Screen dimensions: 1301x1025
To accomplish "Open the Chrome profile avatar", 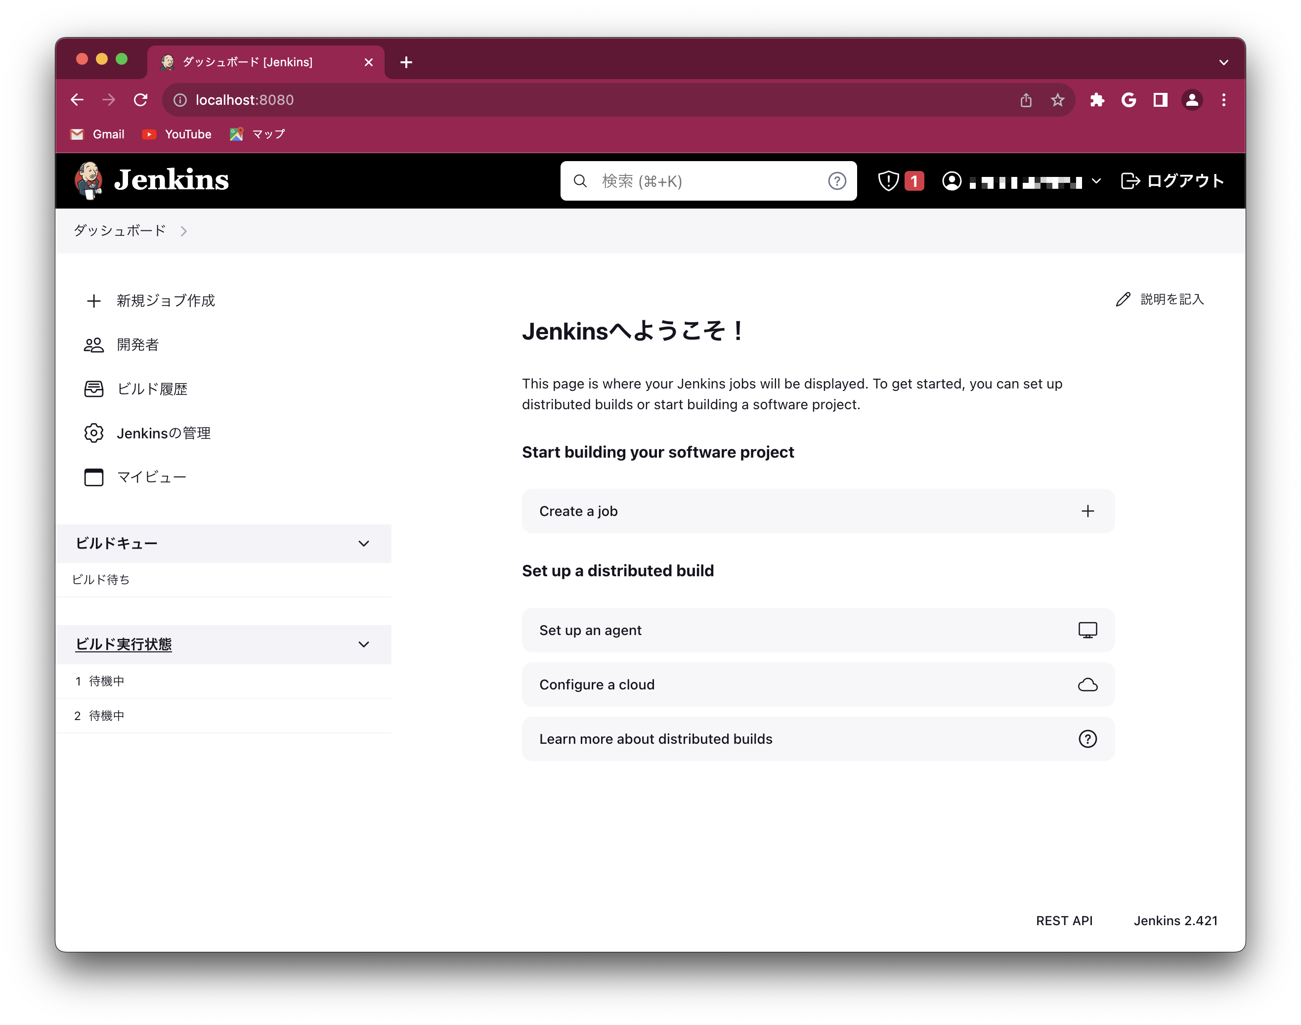I will click(x=1192, y=100).
